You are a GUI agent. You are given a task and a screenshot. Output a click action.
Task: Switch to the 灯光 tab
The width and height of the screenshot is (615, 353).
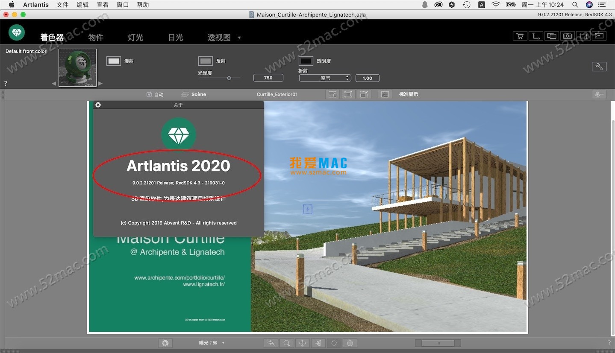tap(135, 38)
